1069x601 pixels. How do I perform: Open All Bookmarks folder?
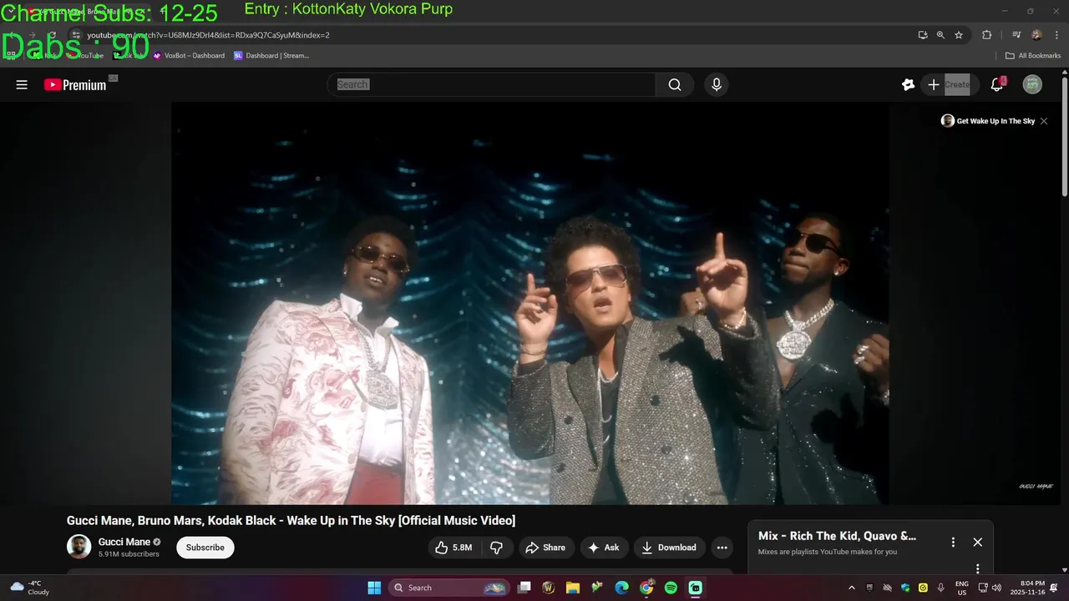(x=1033, y=56)
